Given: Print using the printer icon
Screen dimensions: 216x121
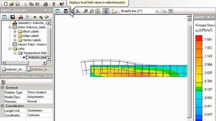Looking at the screenshot, I should 46,4.
